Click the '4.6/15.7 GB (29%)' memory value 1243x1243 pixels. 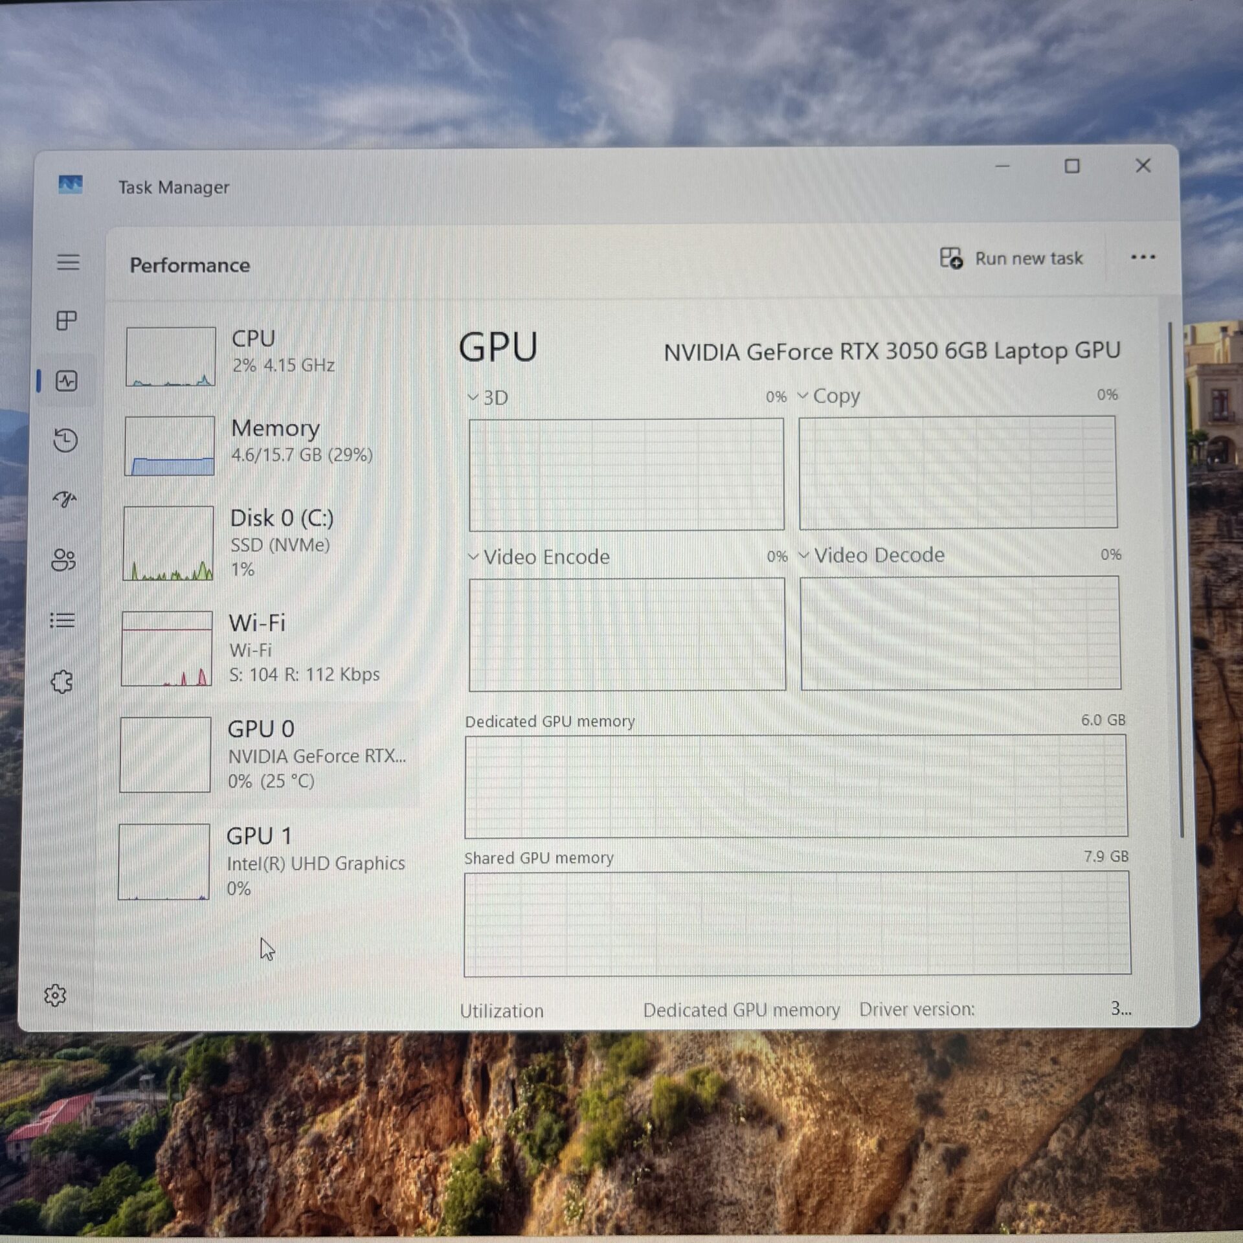click(302, 455)
